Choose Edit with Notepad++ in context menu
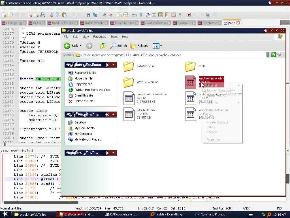Image resolution: width=290 pixels, height=218 pixels. tap(221, 91)
